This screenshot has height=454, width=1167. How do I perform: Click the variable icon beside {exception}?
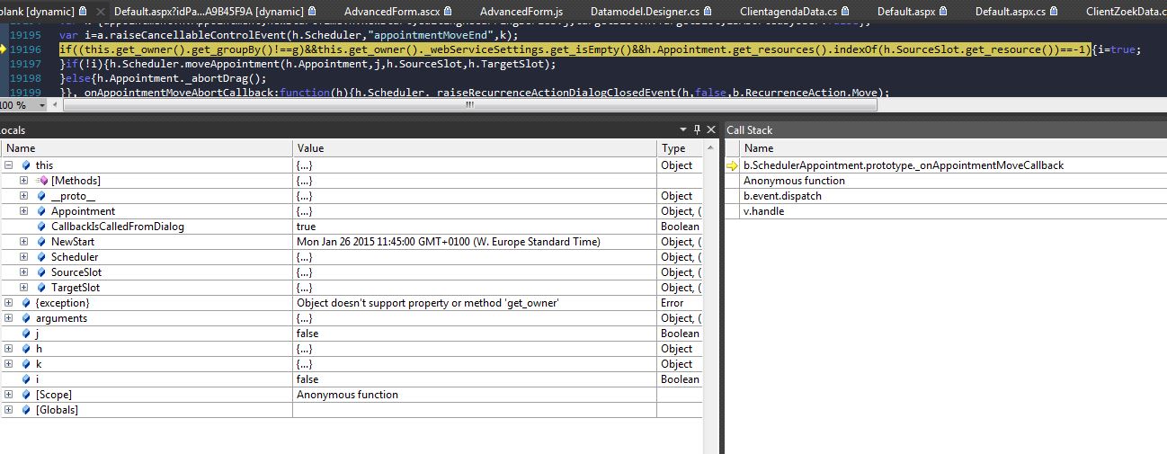(26, 303)
